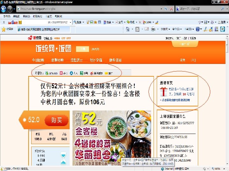Click the 今日团购 navigation tab

[38, 60]
